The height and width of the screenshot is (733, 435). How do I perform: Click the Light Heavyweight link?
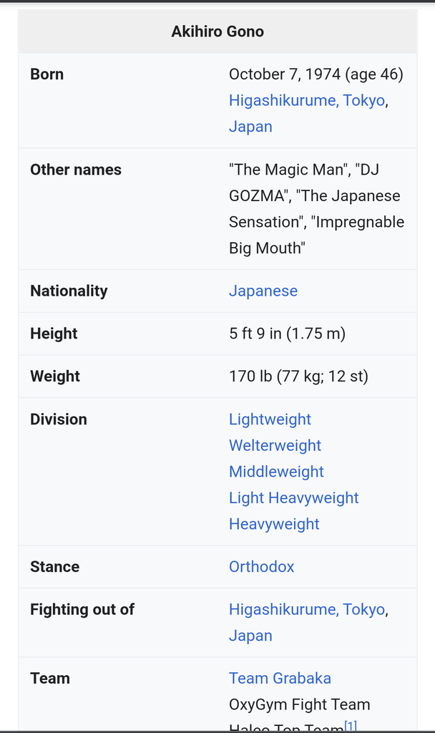pos(293,497)
